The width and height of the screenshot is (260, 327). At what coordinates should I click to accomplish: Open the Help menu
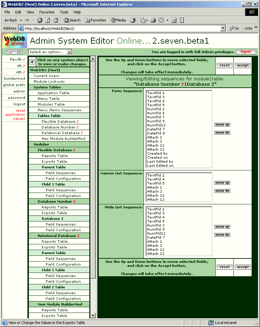77,12
